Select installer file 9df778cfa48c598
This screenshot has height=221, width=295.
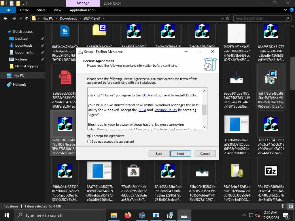click(271, 77)
